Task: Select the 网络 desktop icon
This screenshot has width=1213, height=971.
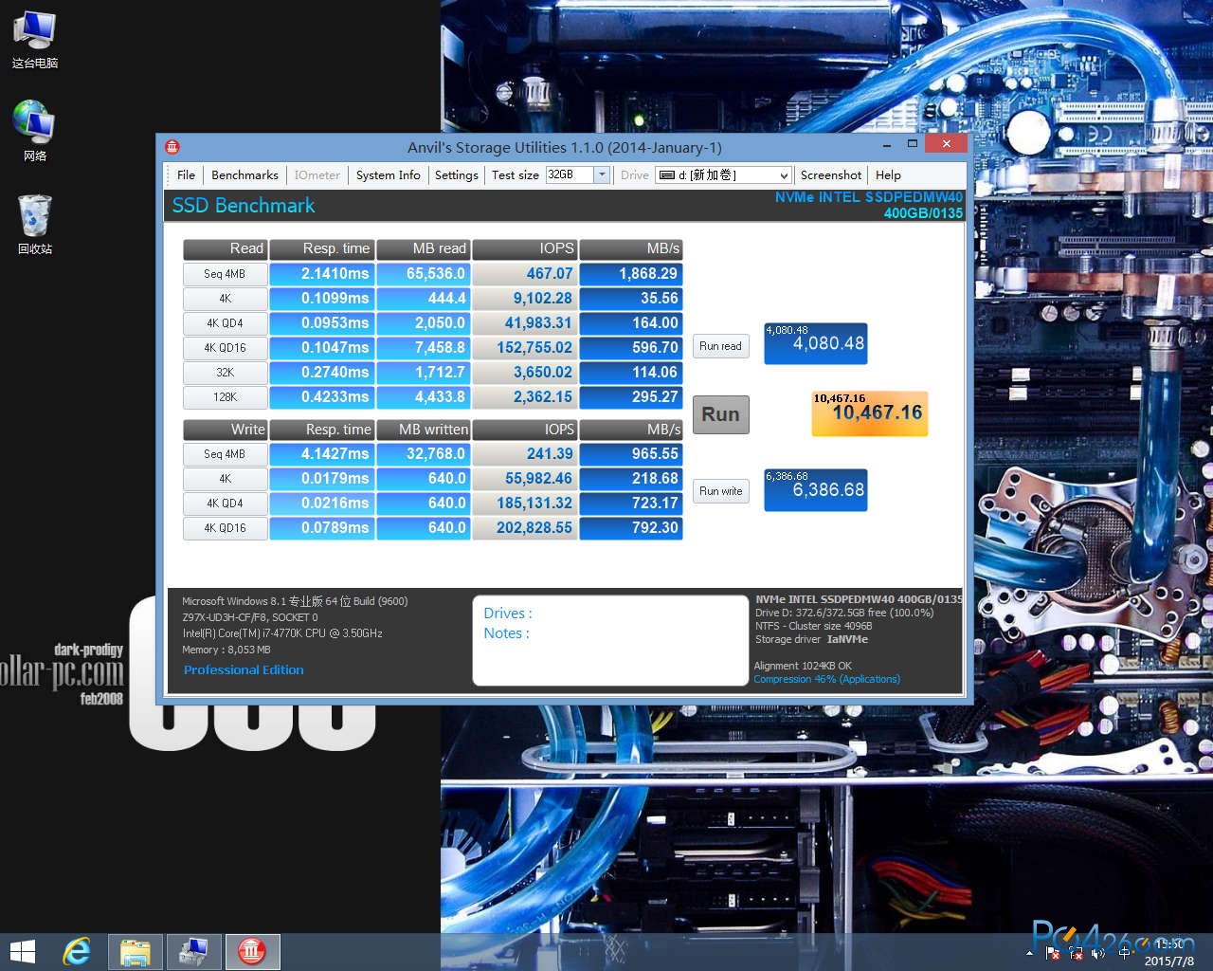Action: click(35, 131)
